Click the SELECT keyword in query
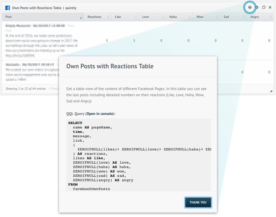This screenshot has width=276, height=217. (75, 123)
